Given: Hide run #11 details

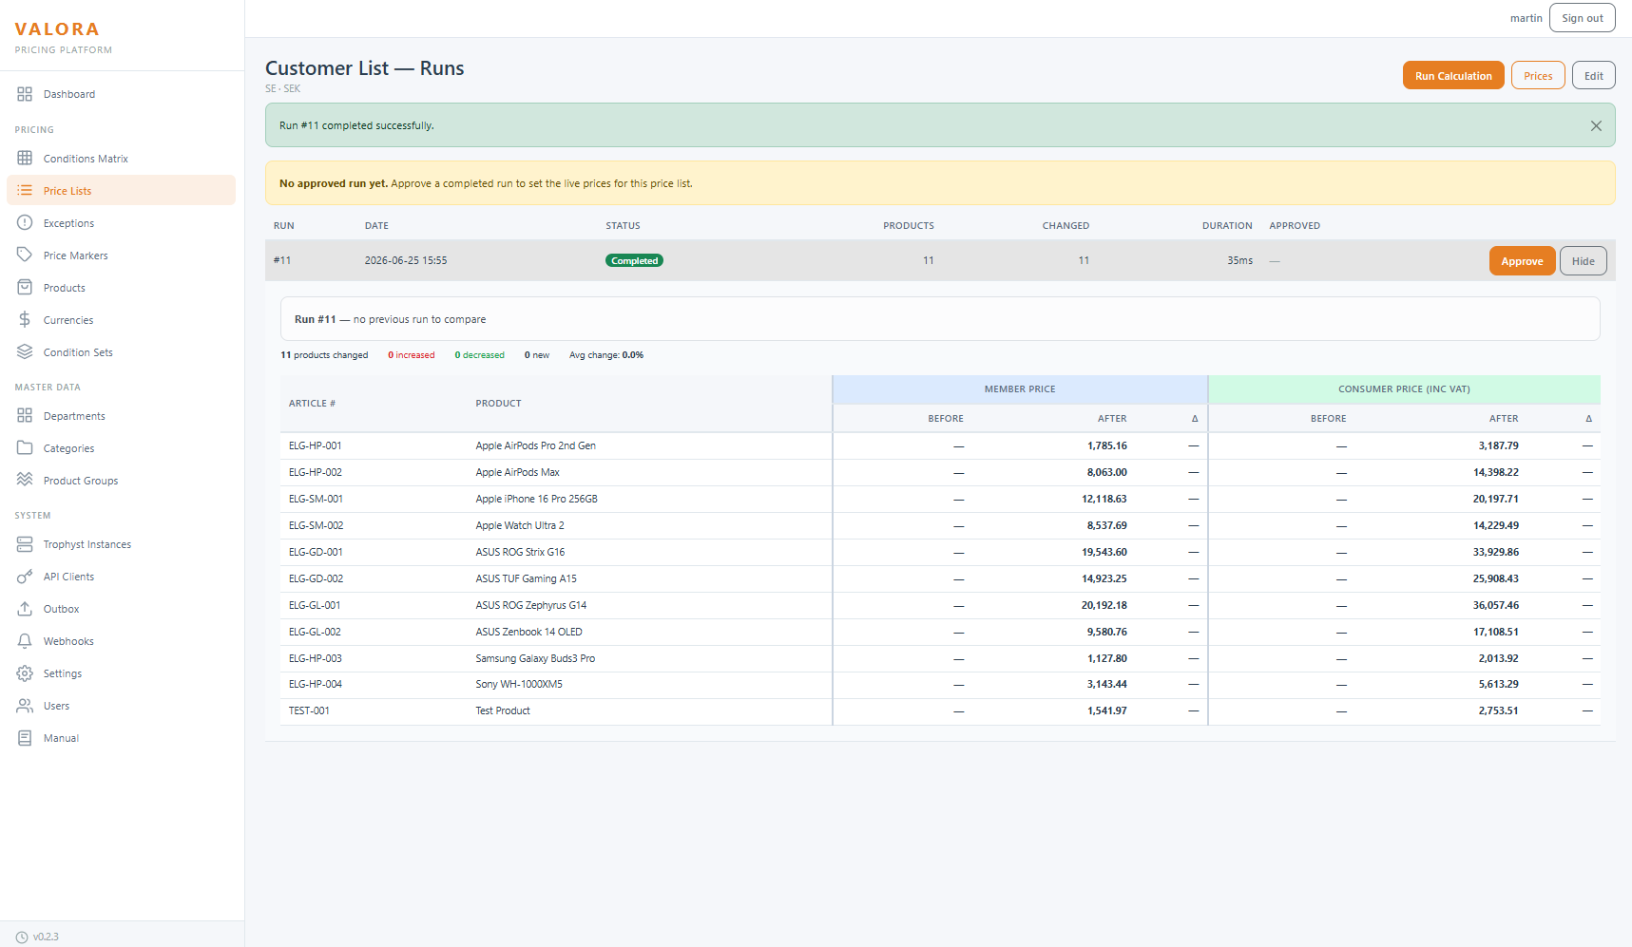Looking at the screenshot, I should (1584, 261).
